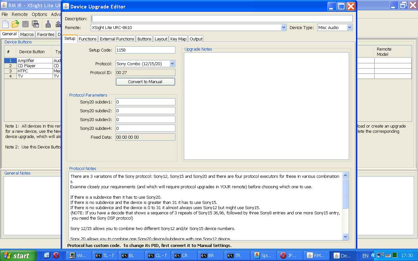Click scroll down arrow in Protocol Notes
Viewport: 418px width, 261px height.
[346, 237]
